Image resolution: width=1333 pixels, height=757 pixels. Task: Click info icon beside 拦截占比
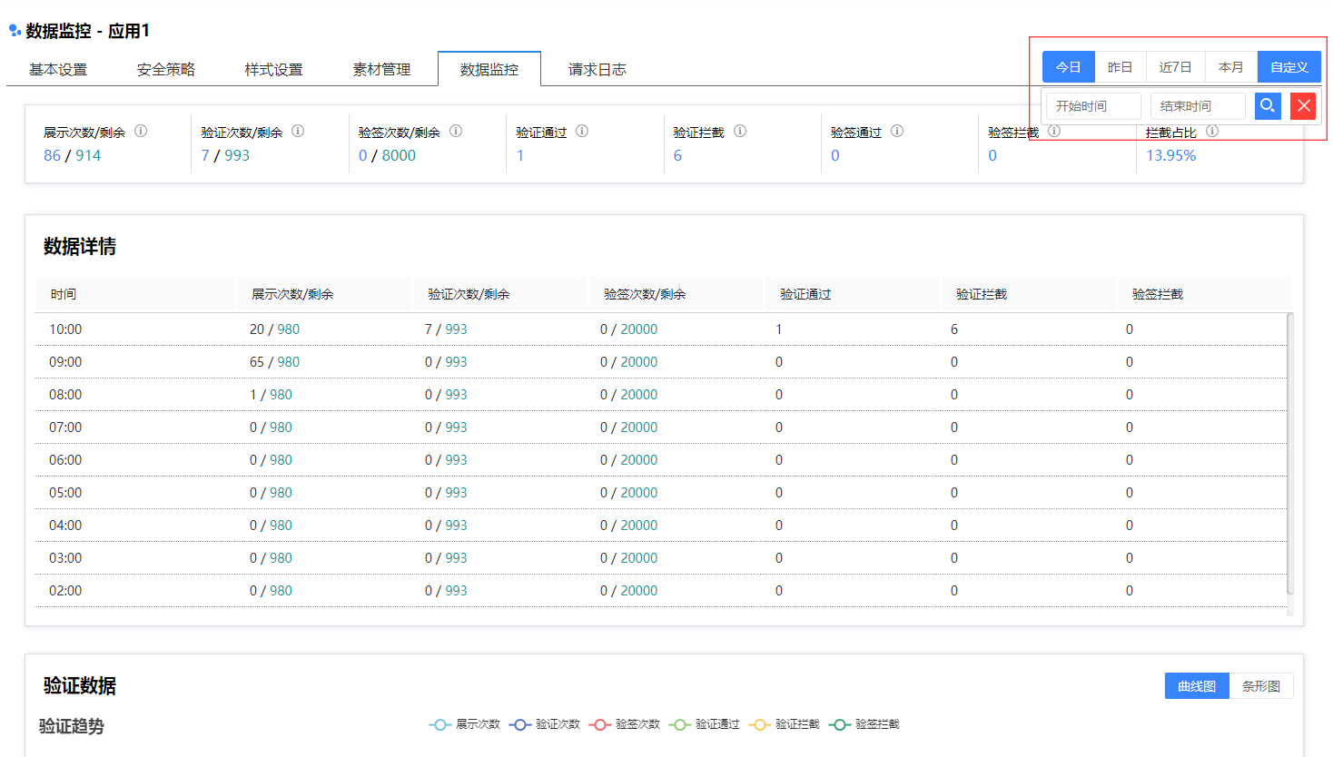(1212, 131)
